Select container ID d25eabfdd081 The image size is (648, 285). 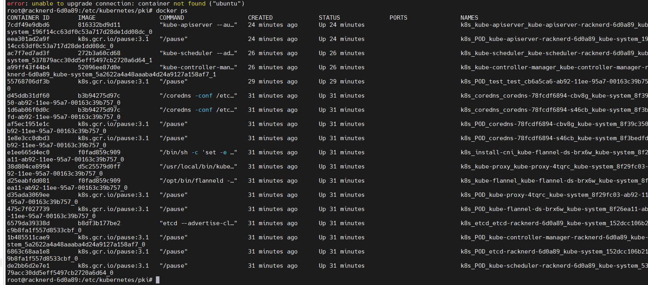click(28, 181)
